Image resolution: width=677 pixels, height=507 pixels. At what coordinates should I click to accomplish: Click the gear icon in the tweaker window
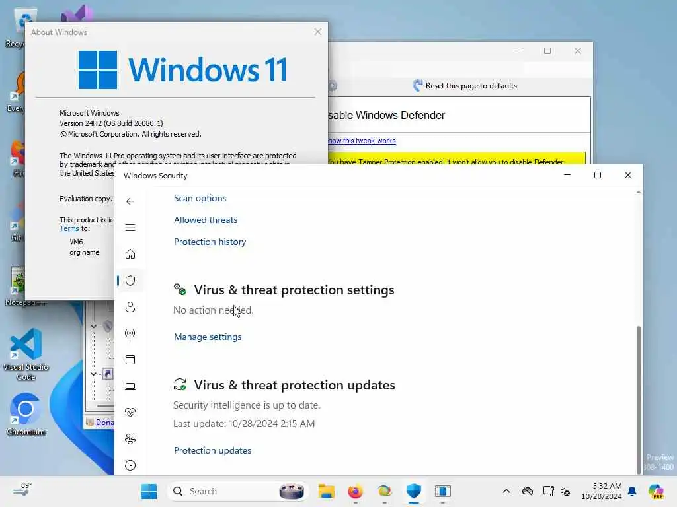(332, 86)
